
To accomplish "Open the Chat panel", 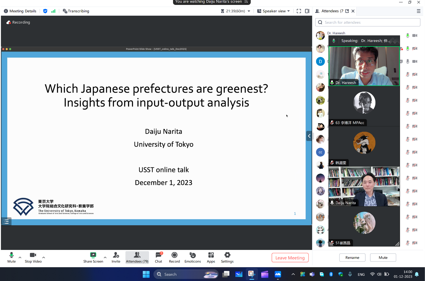I will click(x=159, y=257).
